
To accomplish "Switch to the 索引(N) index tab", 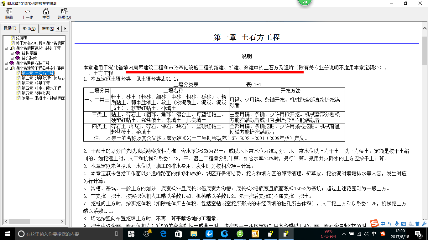I will coord(29,29).
